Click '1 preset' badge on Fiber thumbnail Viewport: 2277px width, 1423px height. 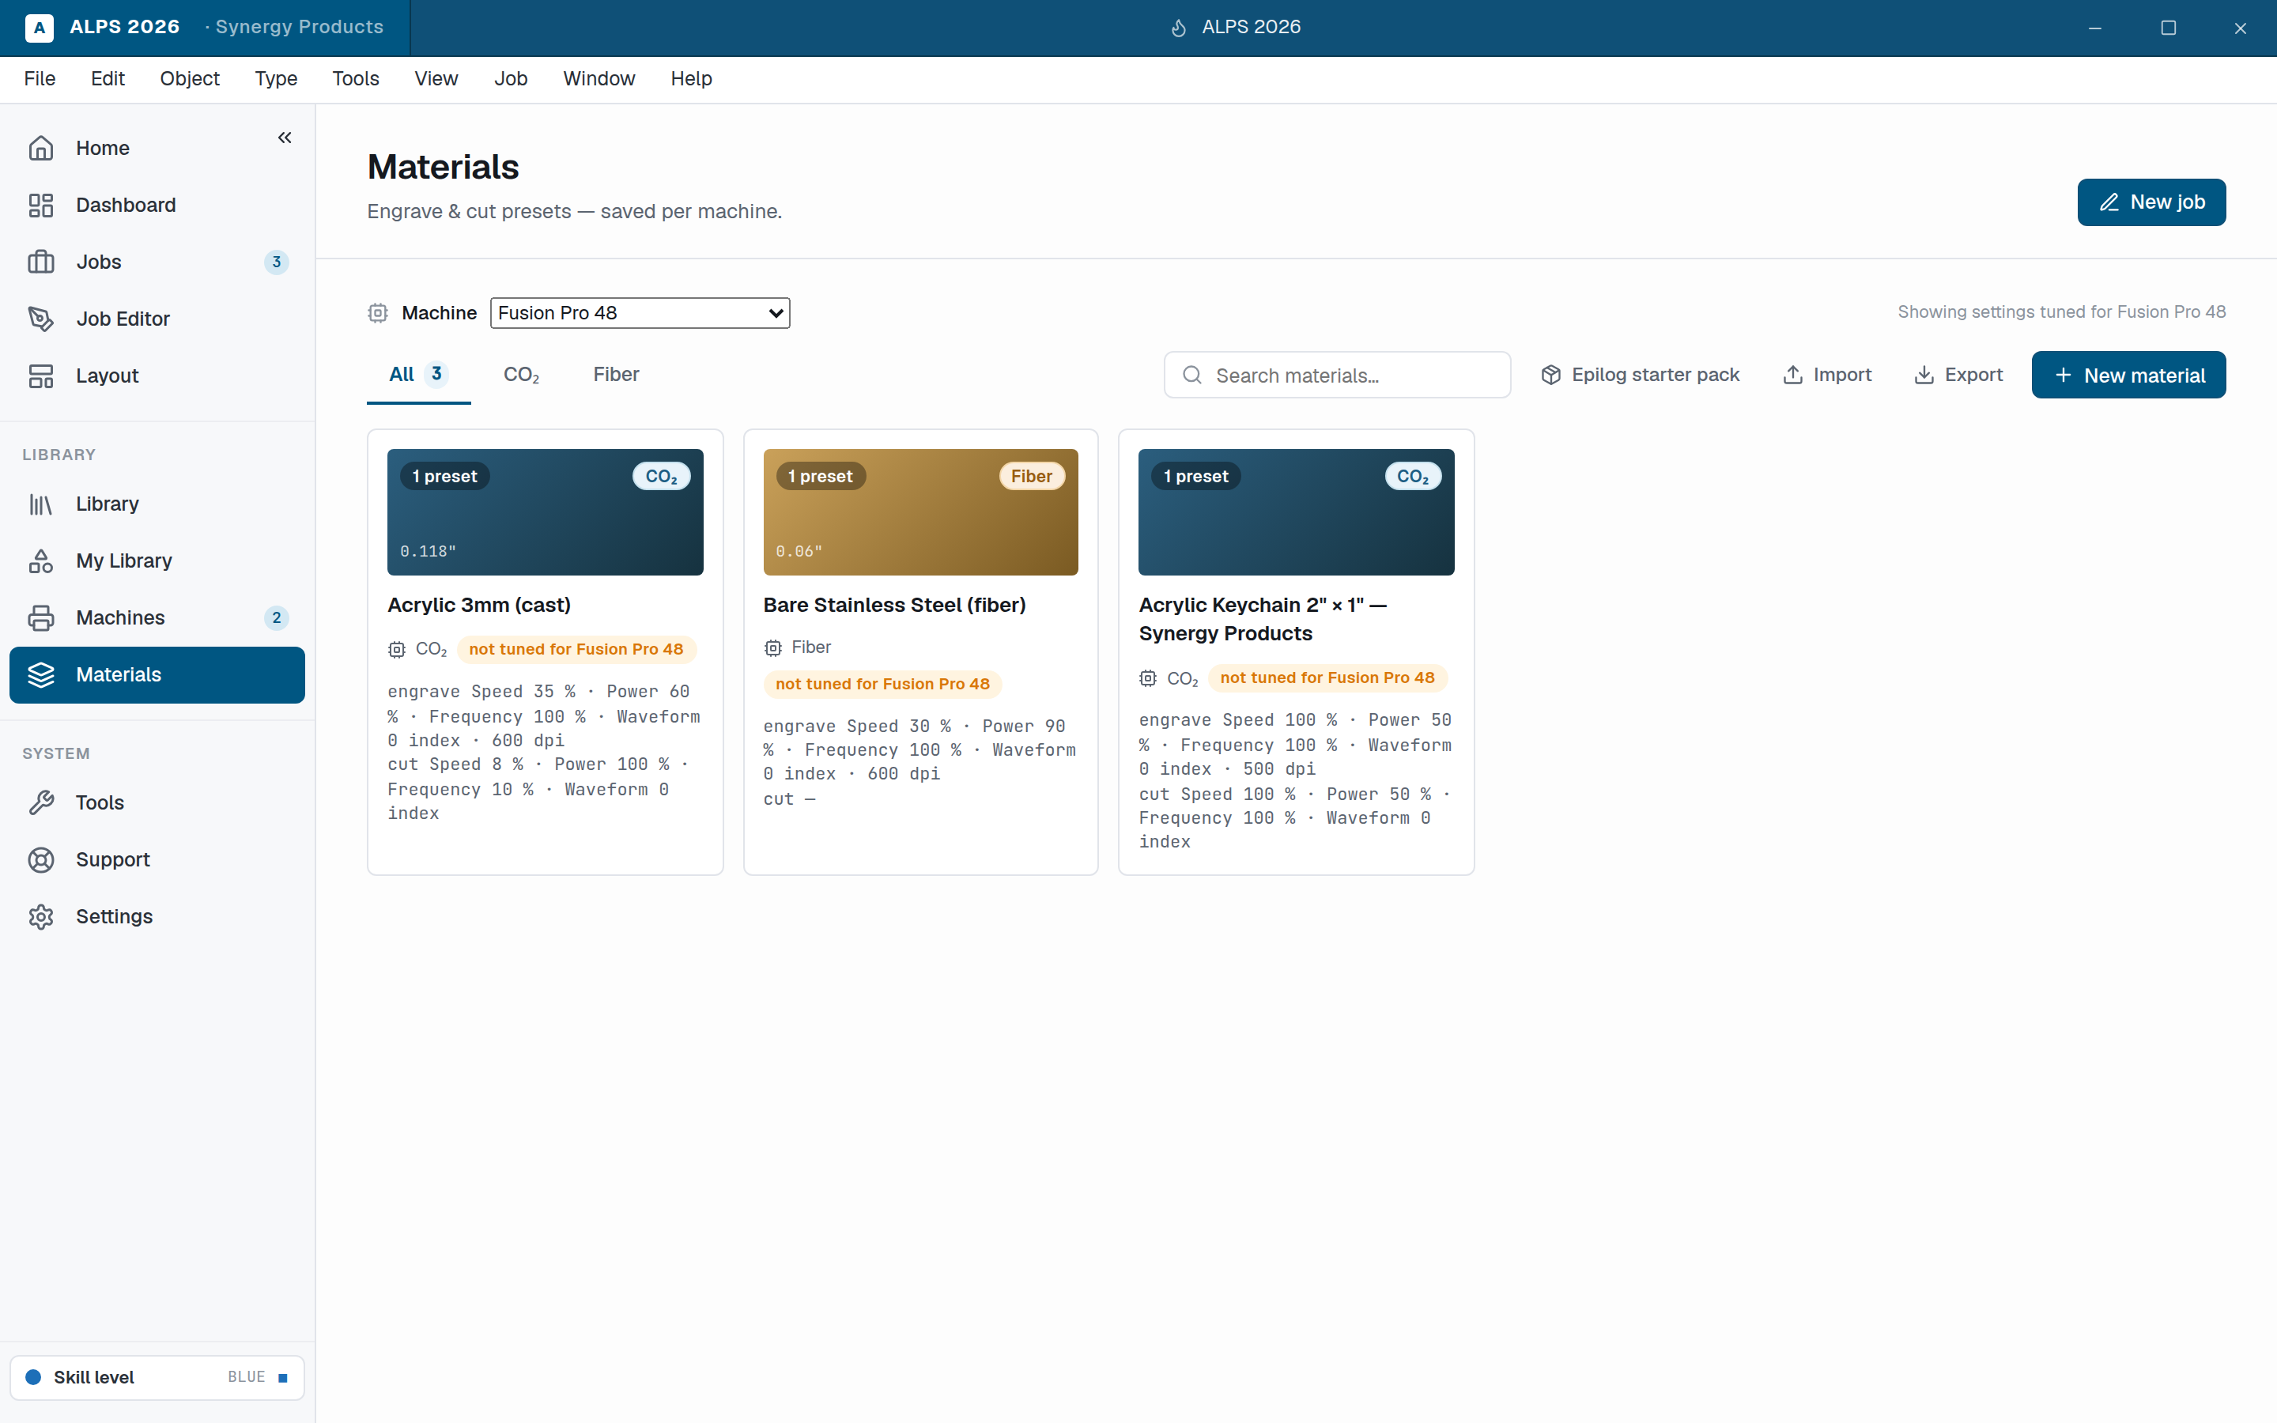(821, 476)
